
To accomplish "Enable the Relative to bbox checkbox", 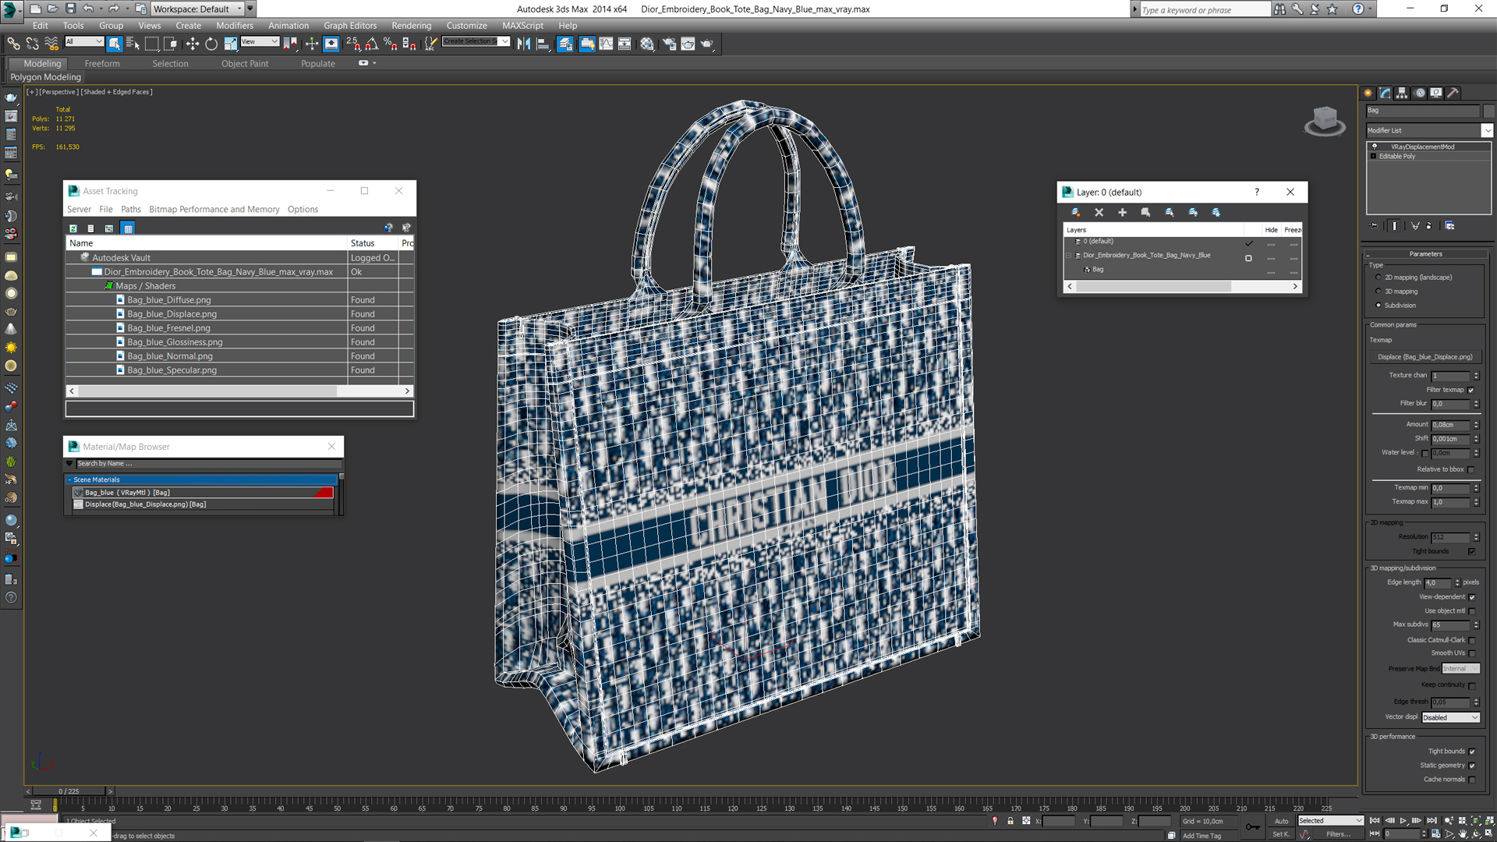I will (1471, 469).
